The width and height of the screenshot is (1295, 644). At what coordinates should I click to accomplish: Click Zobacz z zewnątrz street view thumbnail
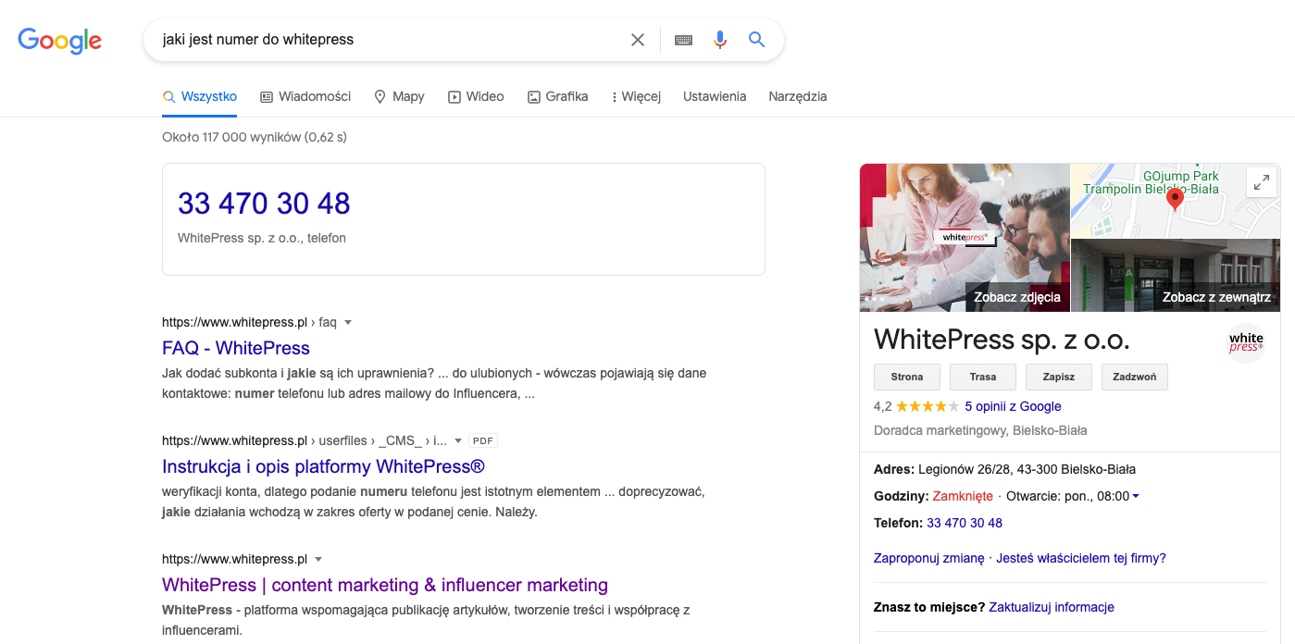tap(1176, 276)
